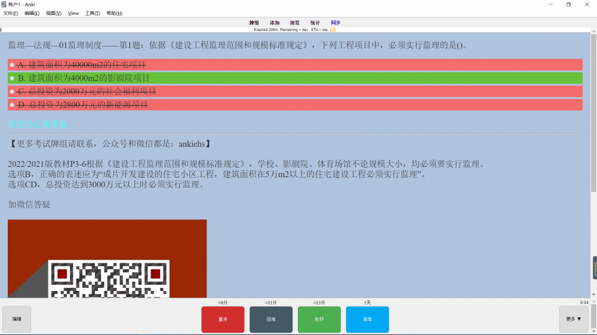Click the red answer row D
597x335 pixels.
coord(295,104)
